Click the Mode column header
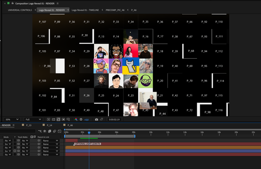The image size is (261, 169). pos(6,137)
